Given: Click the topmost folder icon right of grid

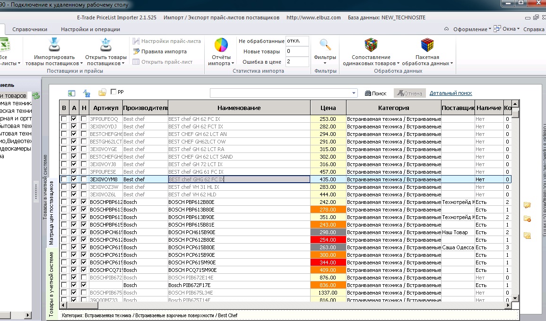Looking at the screenshot, I should (527, 205).
